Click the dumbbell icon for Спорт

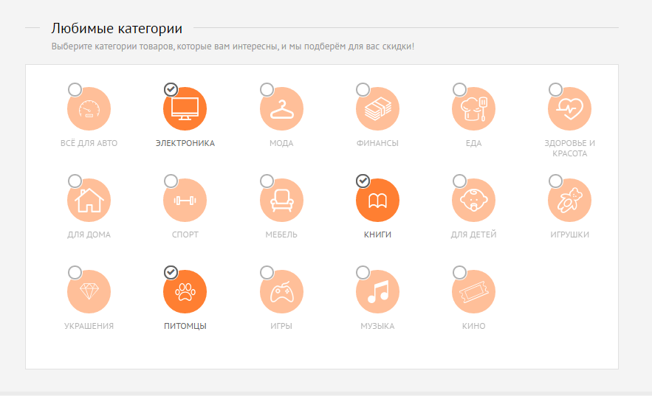point(185,200)
